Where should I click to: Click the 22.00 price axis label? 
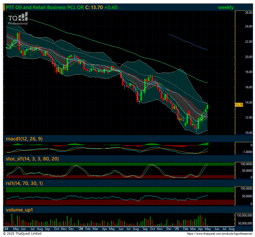249,41
